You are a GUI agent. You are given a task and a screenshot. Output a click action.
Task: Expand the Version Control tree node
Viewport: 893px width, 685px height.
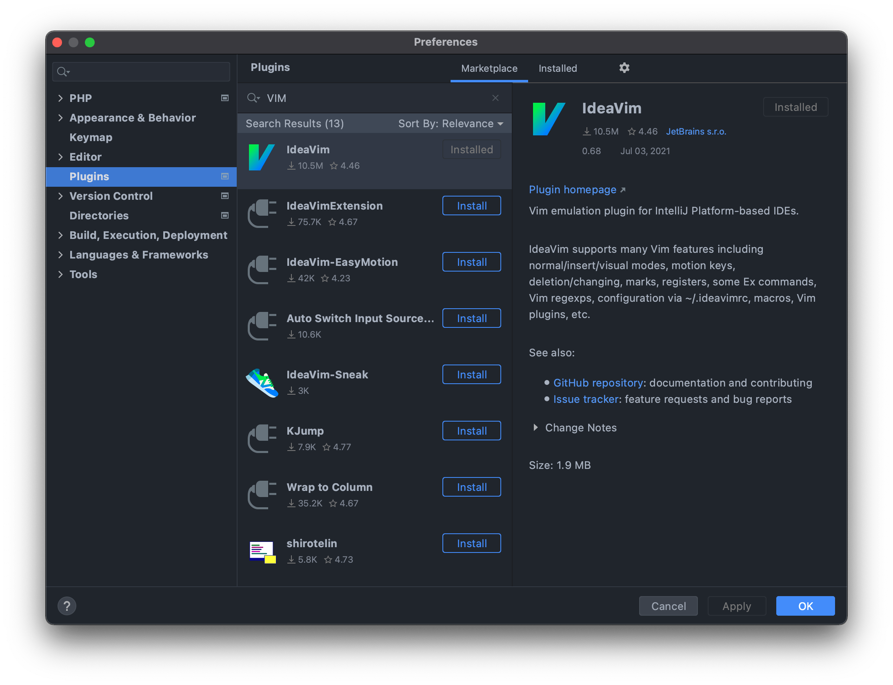coord(60,196)
